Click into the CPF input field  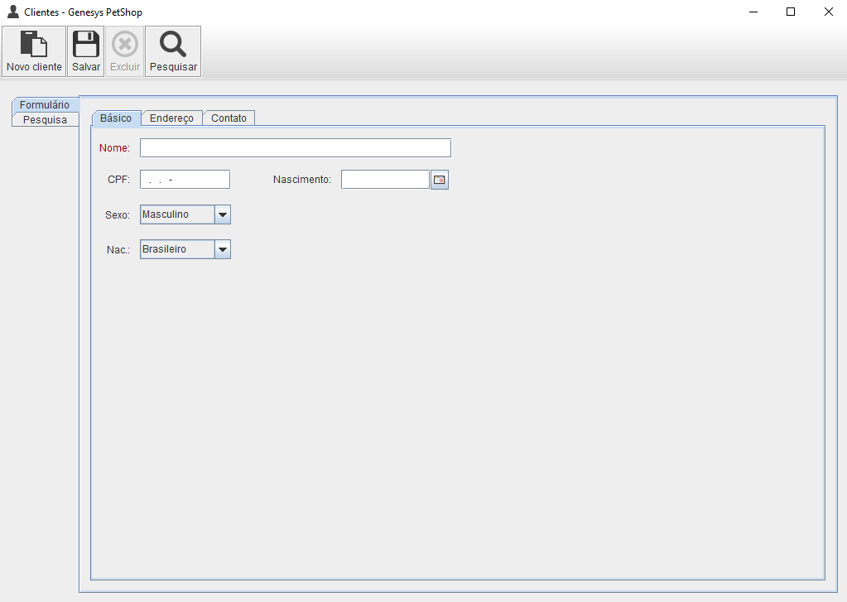coord(185,180)
